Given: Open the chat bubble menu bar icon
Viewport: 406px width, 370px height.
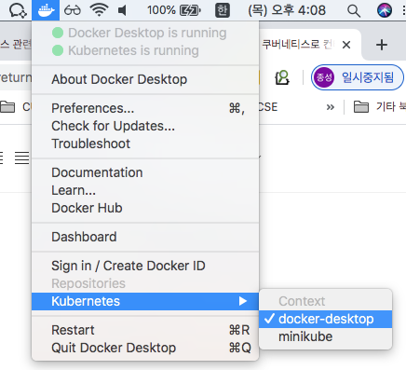Looking at the screenshot, I should tap(18, 10).
